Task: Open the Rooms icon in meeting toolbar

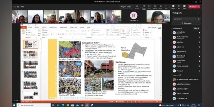Action: pyautogui.click(x=160, y=7)
